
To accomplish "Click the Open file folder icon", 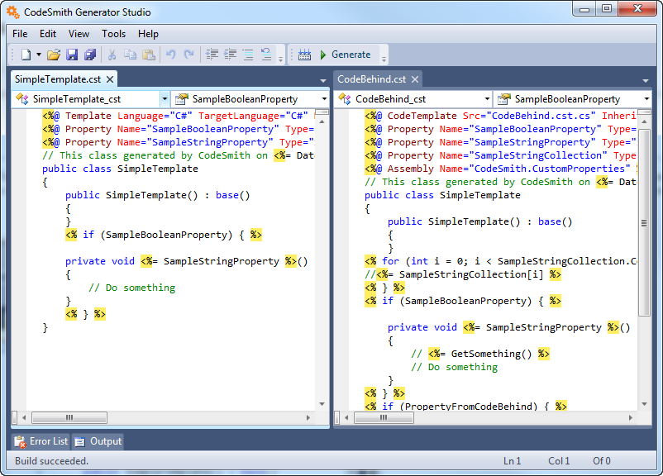I will pos(54,55).
